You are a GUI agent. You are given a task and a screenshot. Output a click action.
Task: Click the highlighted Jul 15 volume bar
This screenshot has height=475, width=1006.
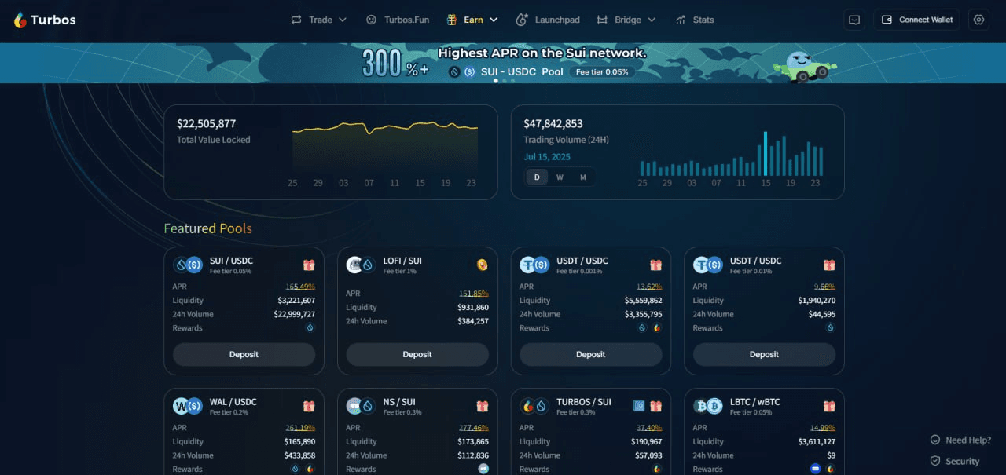tap(765, 153)
